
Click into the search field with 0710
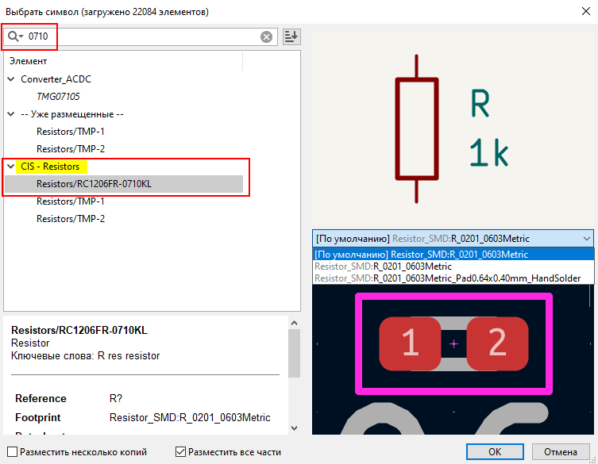tap(143, 36)
